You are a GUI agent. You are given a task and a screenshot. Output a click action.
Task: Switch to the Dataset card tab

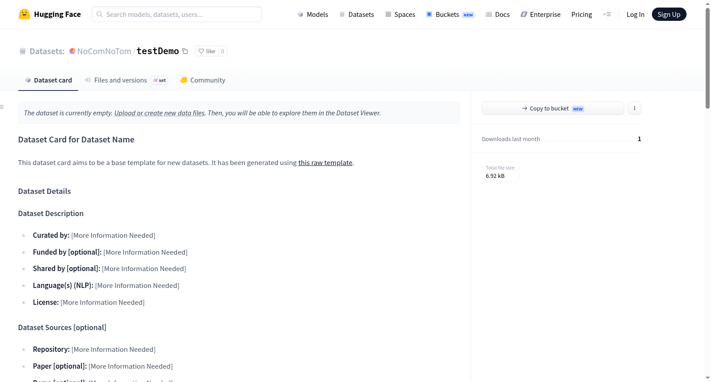point(48,80)
